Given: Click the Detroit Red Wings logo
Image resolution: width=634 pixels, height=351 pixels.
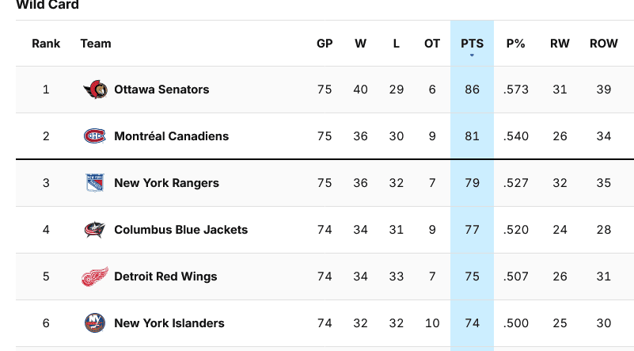Looking at the screenshot, I should tap(95, 277).
